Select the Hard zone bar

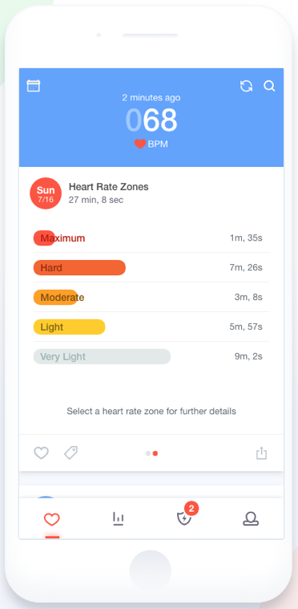pos(79,268)
